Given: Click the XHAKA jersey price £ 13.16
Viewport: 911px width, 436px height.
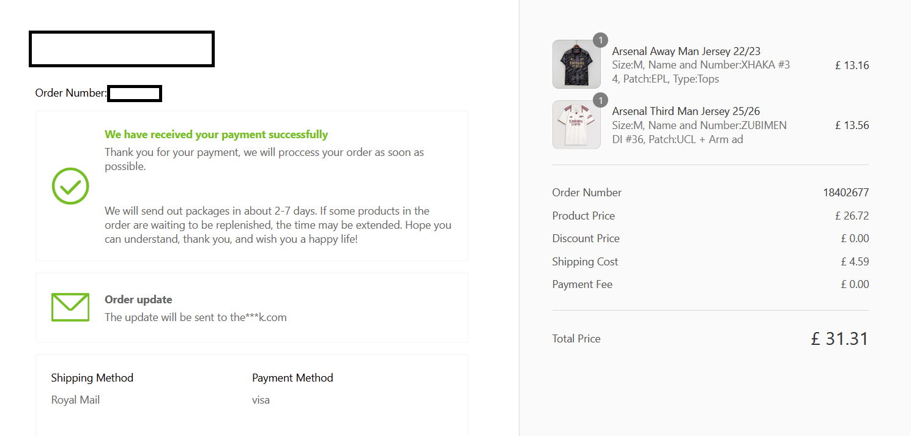Looking at the screenshot, I should coord(852,65).
